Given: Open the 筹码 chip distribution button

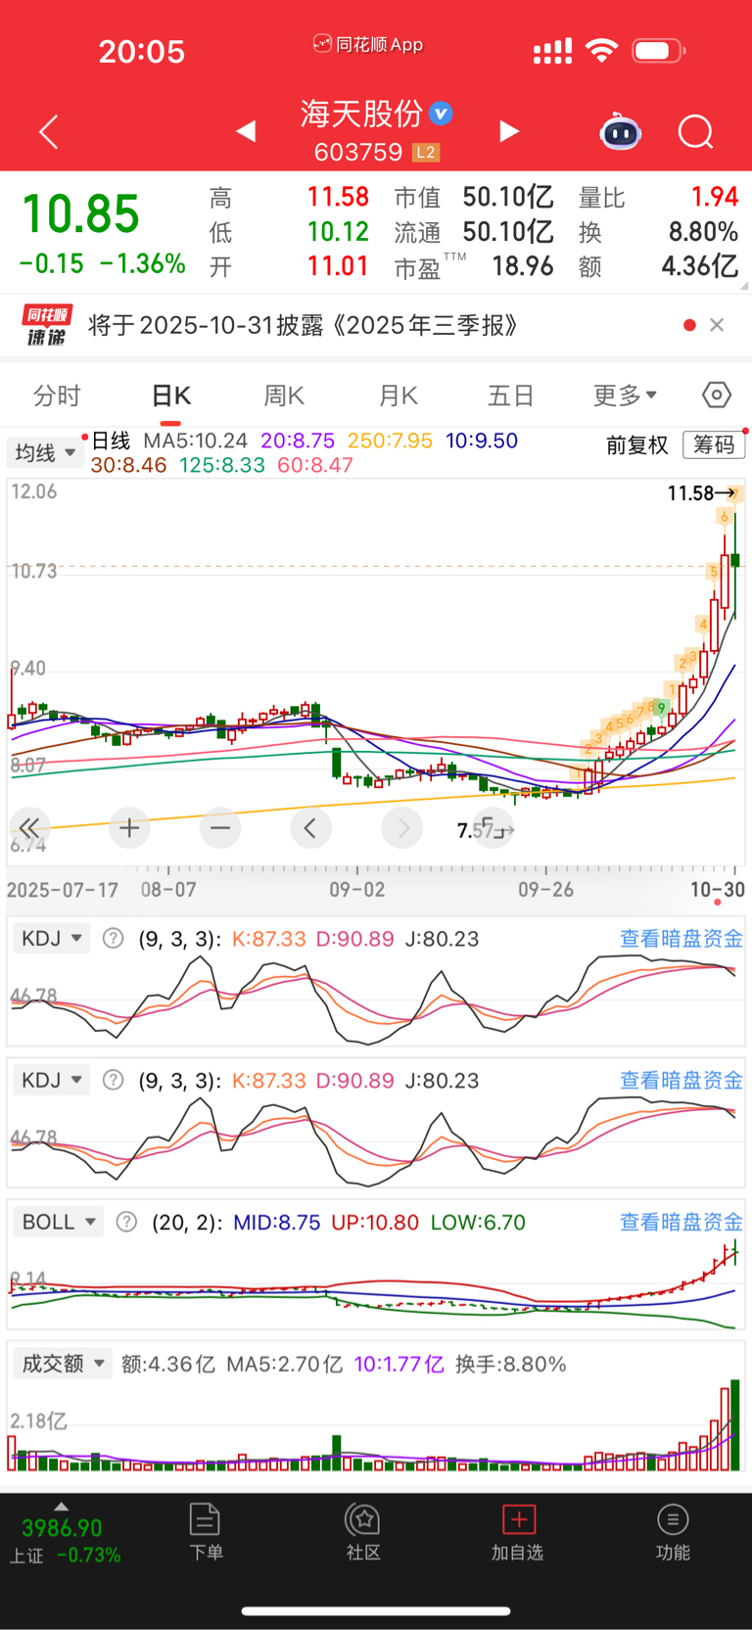Looking at the screenshot, I should coord(714,445).
